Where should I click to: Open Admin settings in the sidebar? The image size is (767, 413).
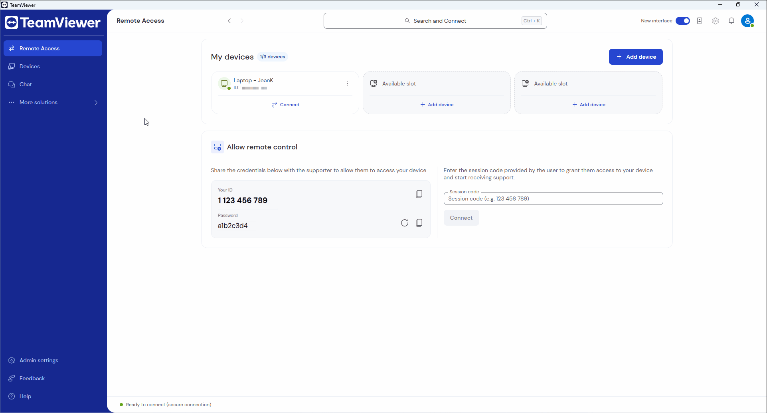click(x=53, y=360)
